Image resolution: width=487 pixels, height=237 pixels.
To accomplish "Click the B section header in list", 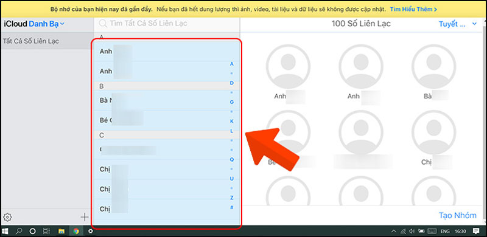I will (x=166, y=86).
